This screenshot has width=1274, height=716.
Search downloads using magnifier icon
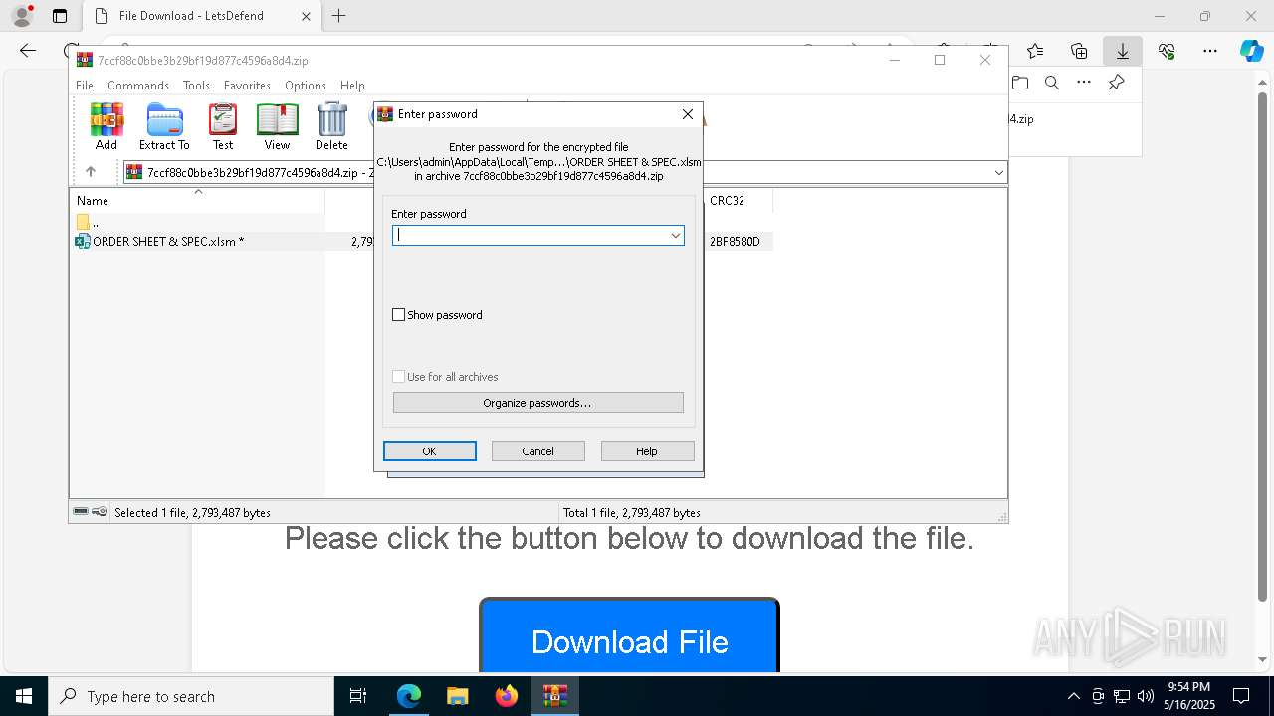[x=1051, y=83]
